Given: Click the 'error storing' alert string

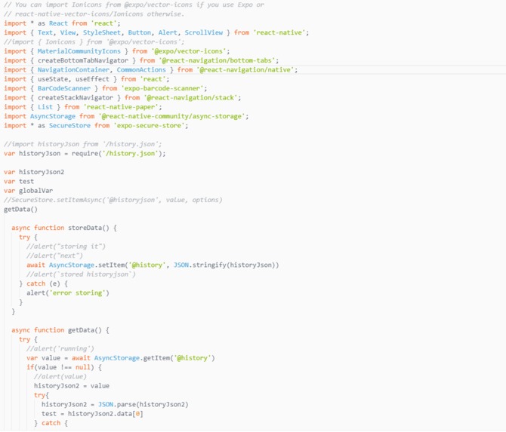Looking at the screenshot, I should 78,293.
